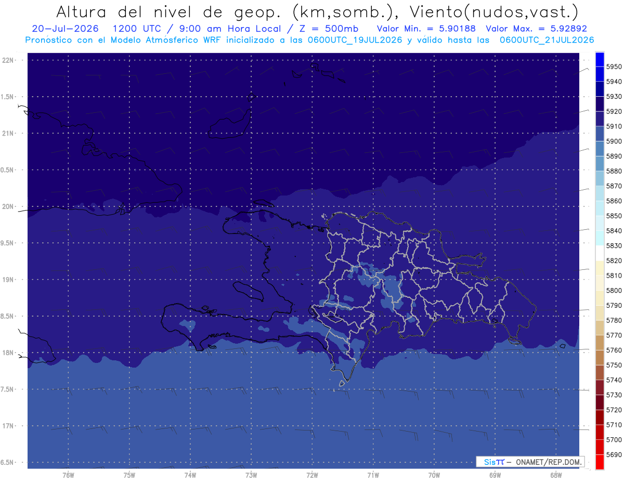Click the '5750' legend label
624x482 pixels.
tap(614, 366)
